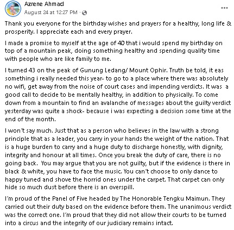
Task: Open the post options three-dot menu
Action: (224, 8)
